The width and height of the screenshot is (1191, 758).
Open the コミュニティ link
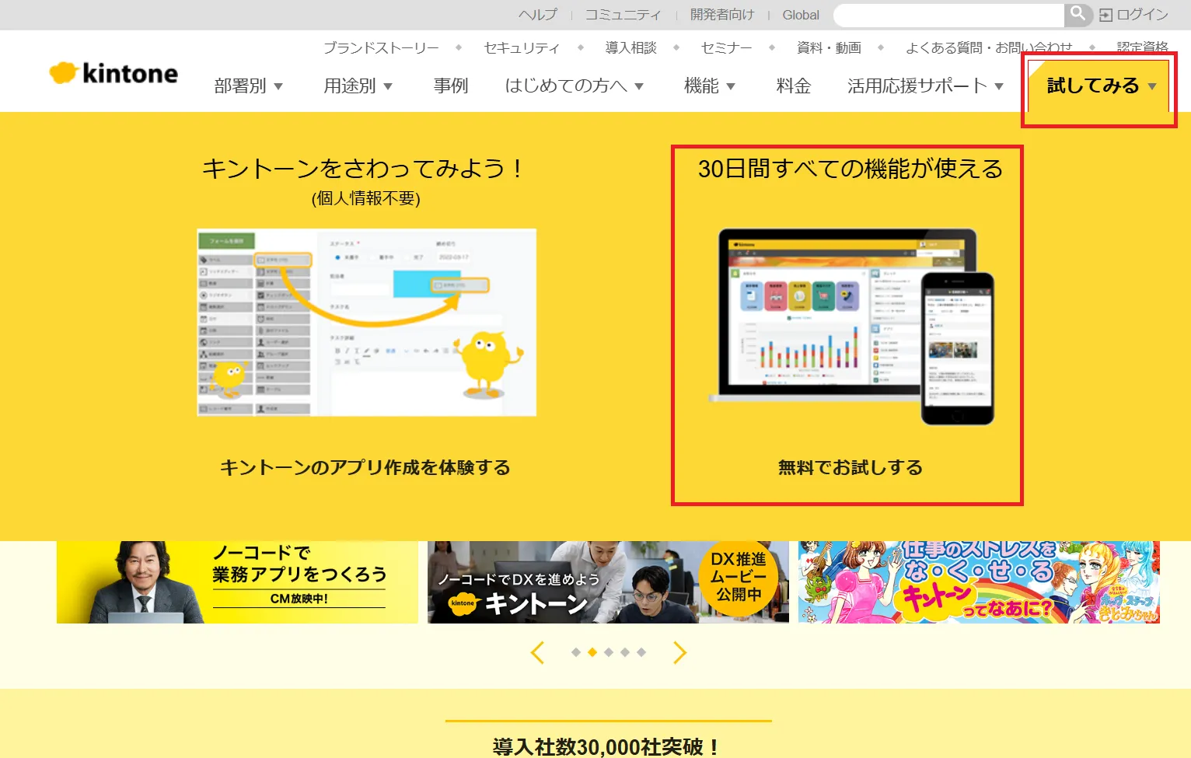tap(623, 15)
